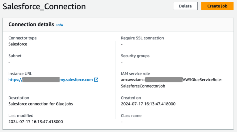Select the Created on label
237x132 pixels.
pos(131,98)
